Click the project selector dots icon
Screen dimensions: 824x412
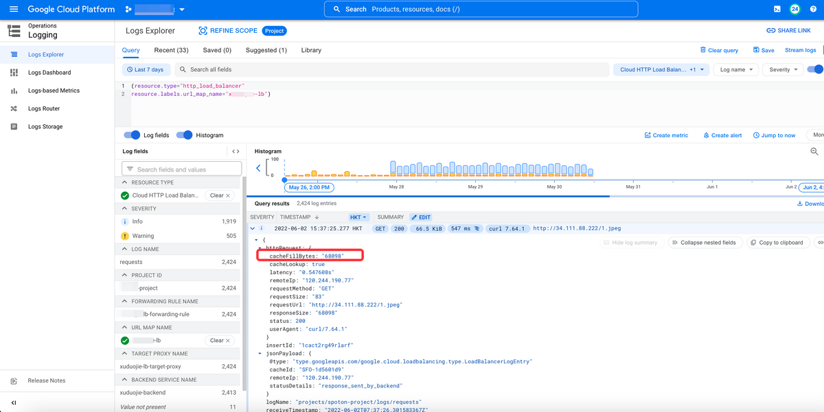point(128,10)
